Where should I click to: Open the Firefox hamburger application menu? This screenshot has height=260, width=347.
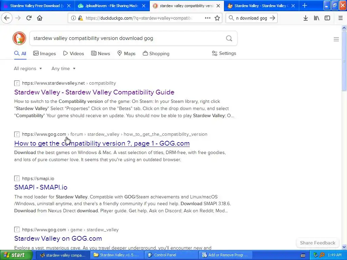coord(340,18)
